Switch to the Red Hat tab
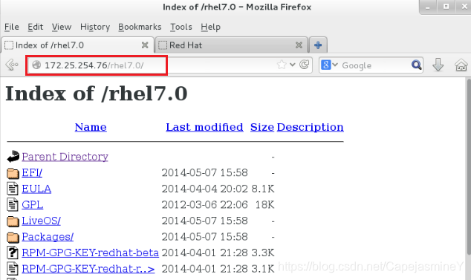 pyautogui.click(x=231, y=45)
